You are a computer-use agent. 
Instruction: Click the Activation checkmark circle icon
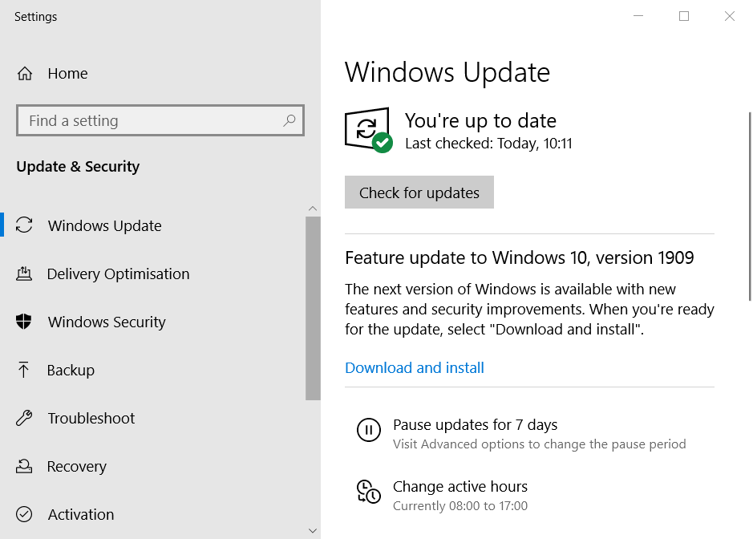[x=24, y=514]
